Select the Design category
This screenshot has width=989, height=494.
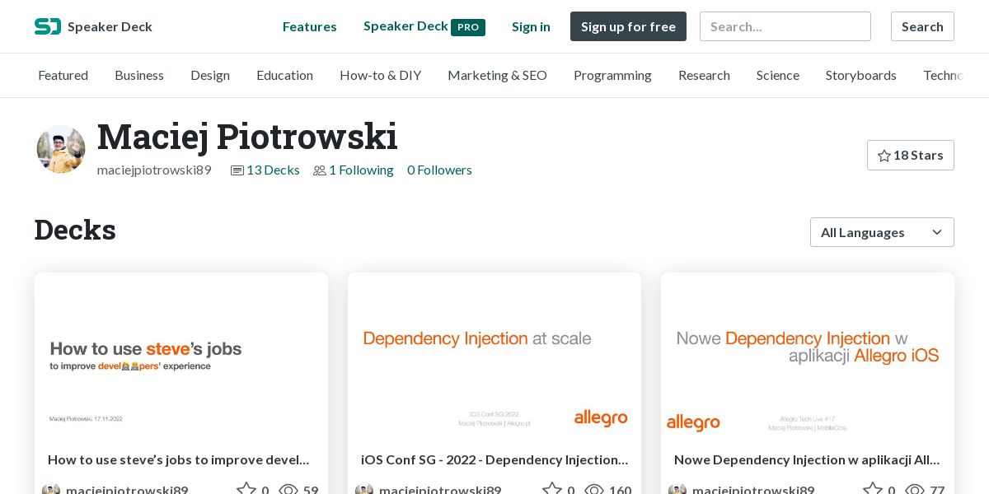[210, 75]
